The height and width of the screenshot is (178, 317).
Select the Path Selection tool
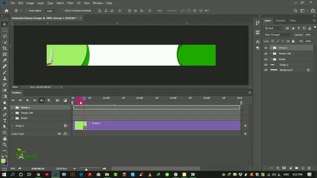(x=4, y=127)
